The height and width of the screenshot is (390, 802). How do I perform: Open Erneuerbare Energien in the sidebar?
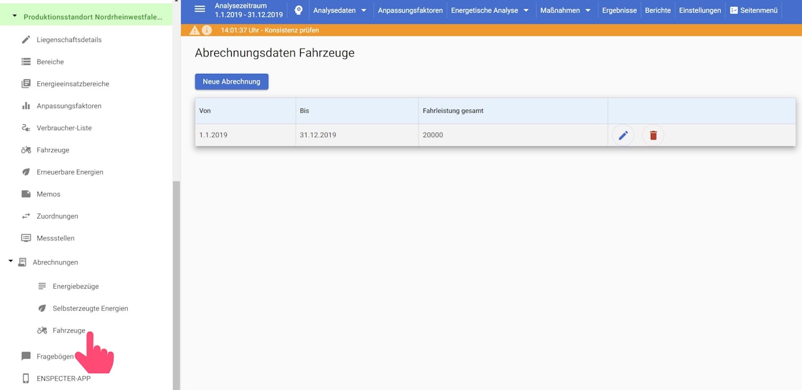tap(70, 172)
